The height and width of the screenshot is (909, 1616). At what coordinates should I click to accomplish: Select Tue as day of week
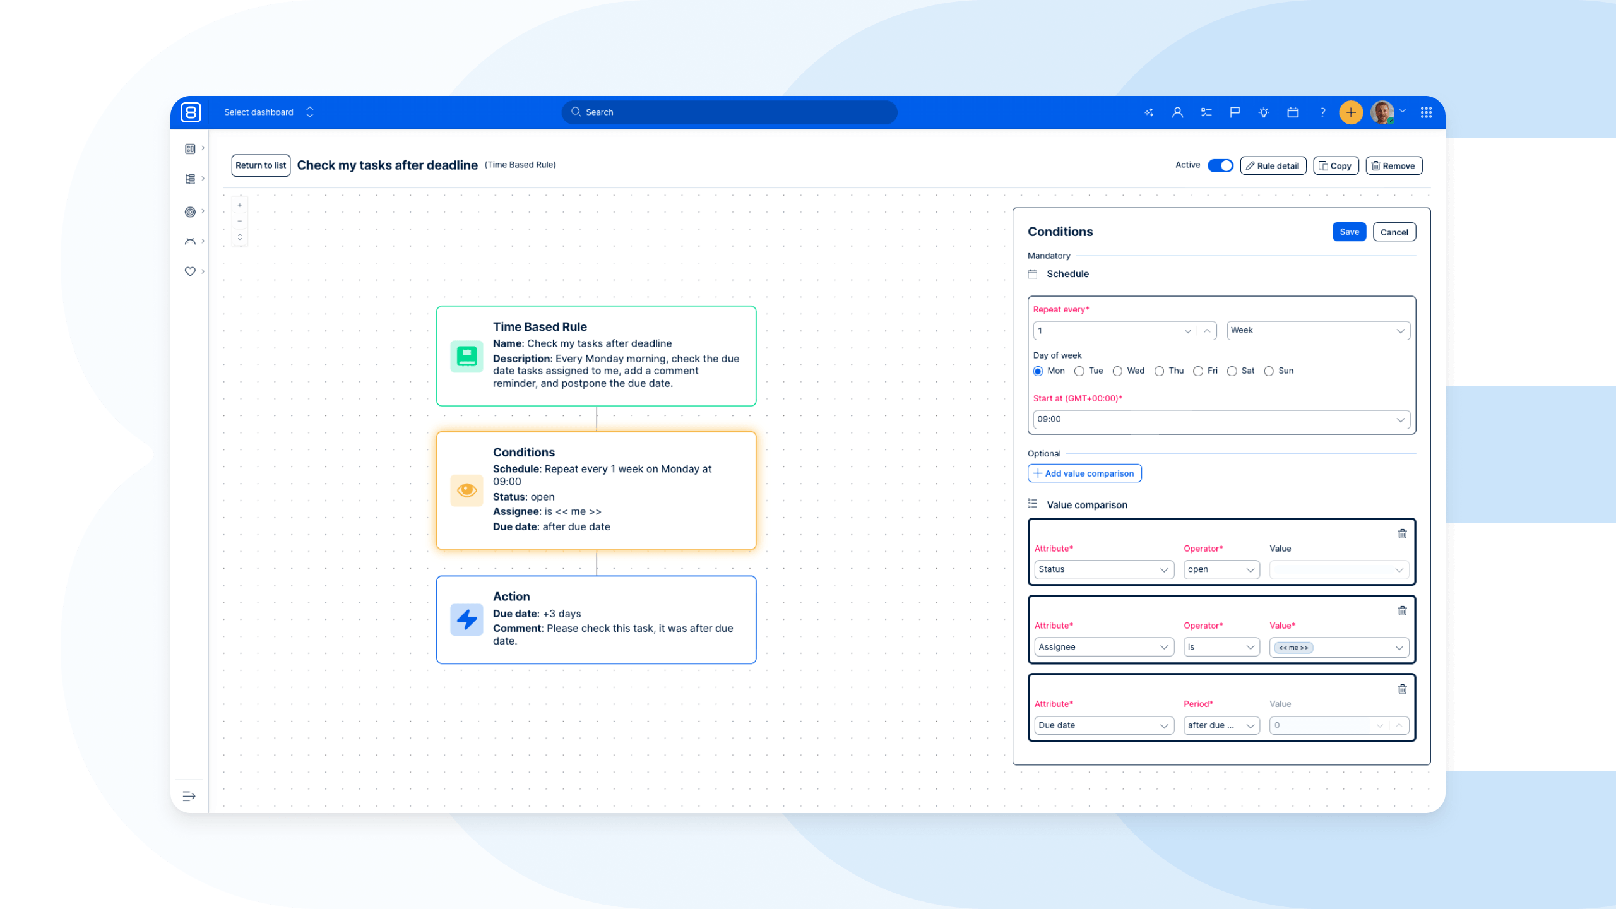(1079, 371)
